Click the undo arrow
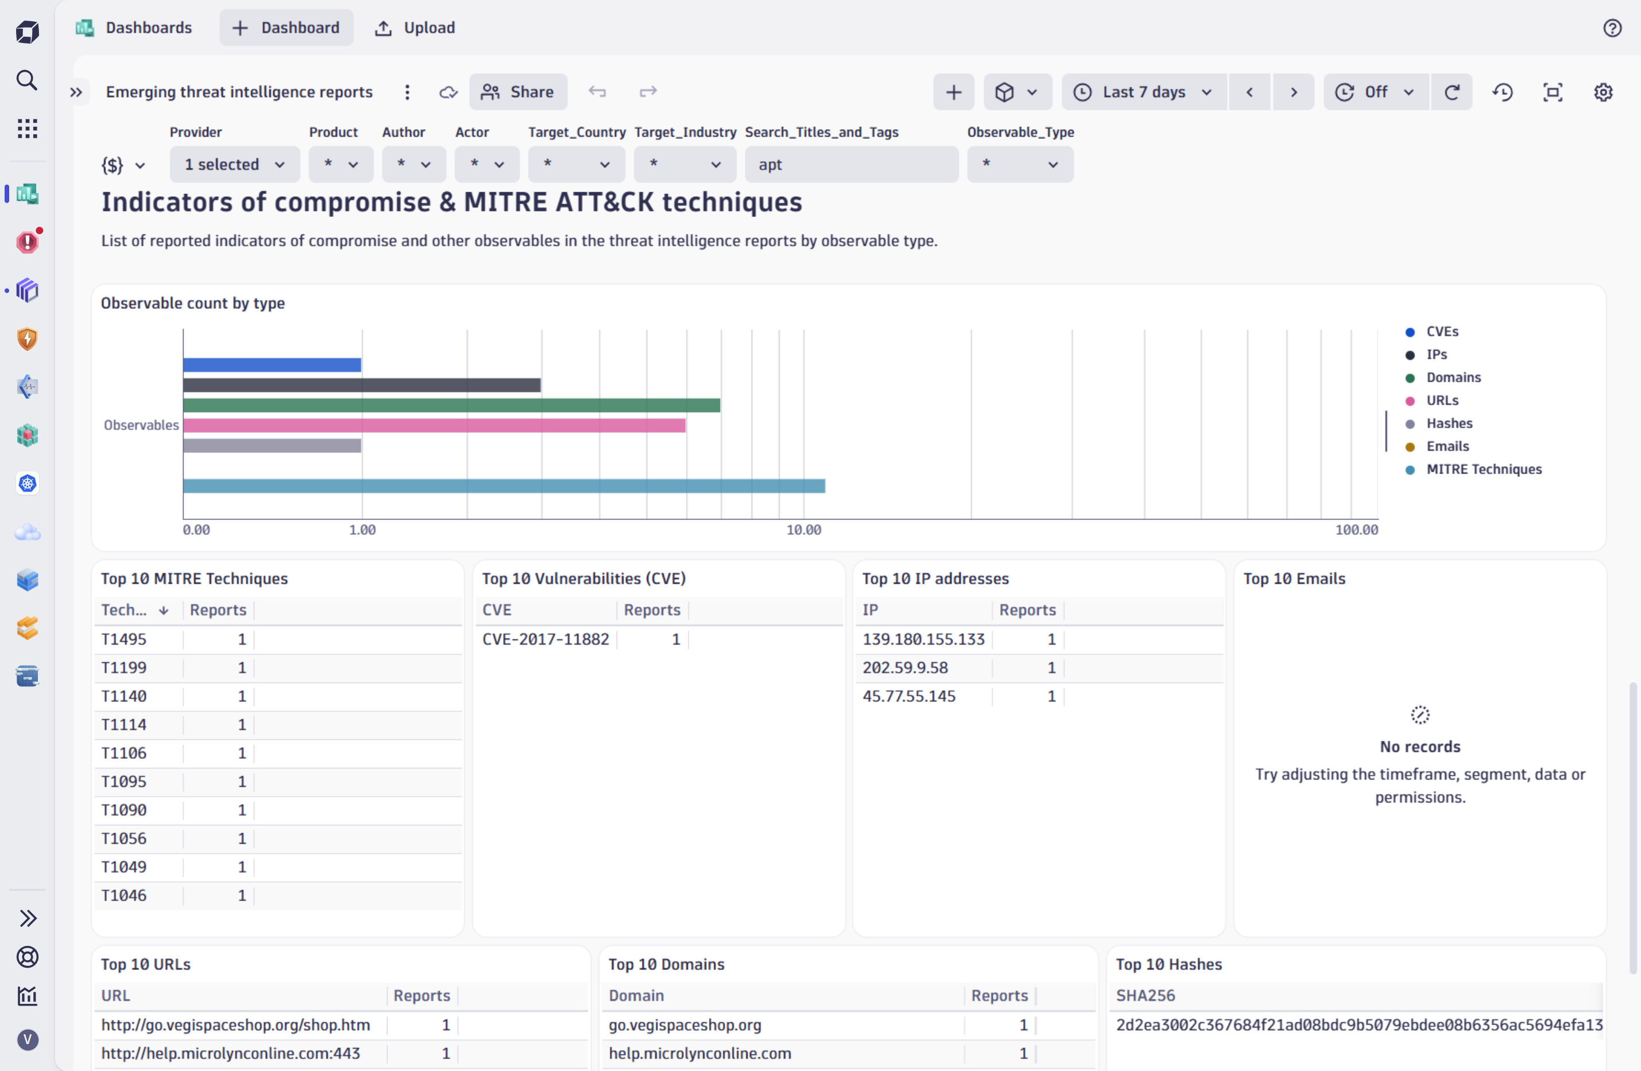Viewport: 1641px width, 1071px height. 597,92
